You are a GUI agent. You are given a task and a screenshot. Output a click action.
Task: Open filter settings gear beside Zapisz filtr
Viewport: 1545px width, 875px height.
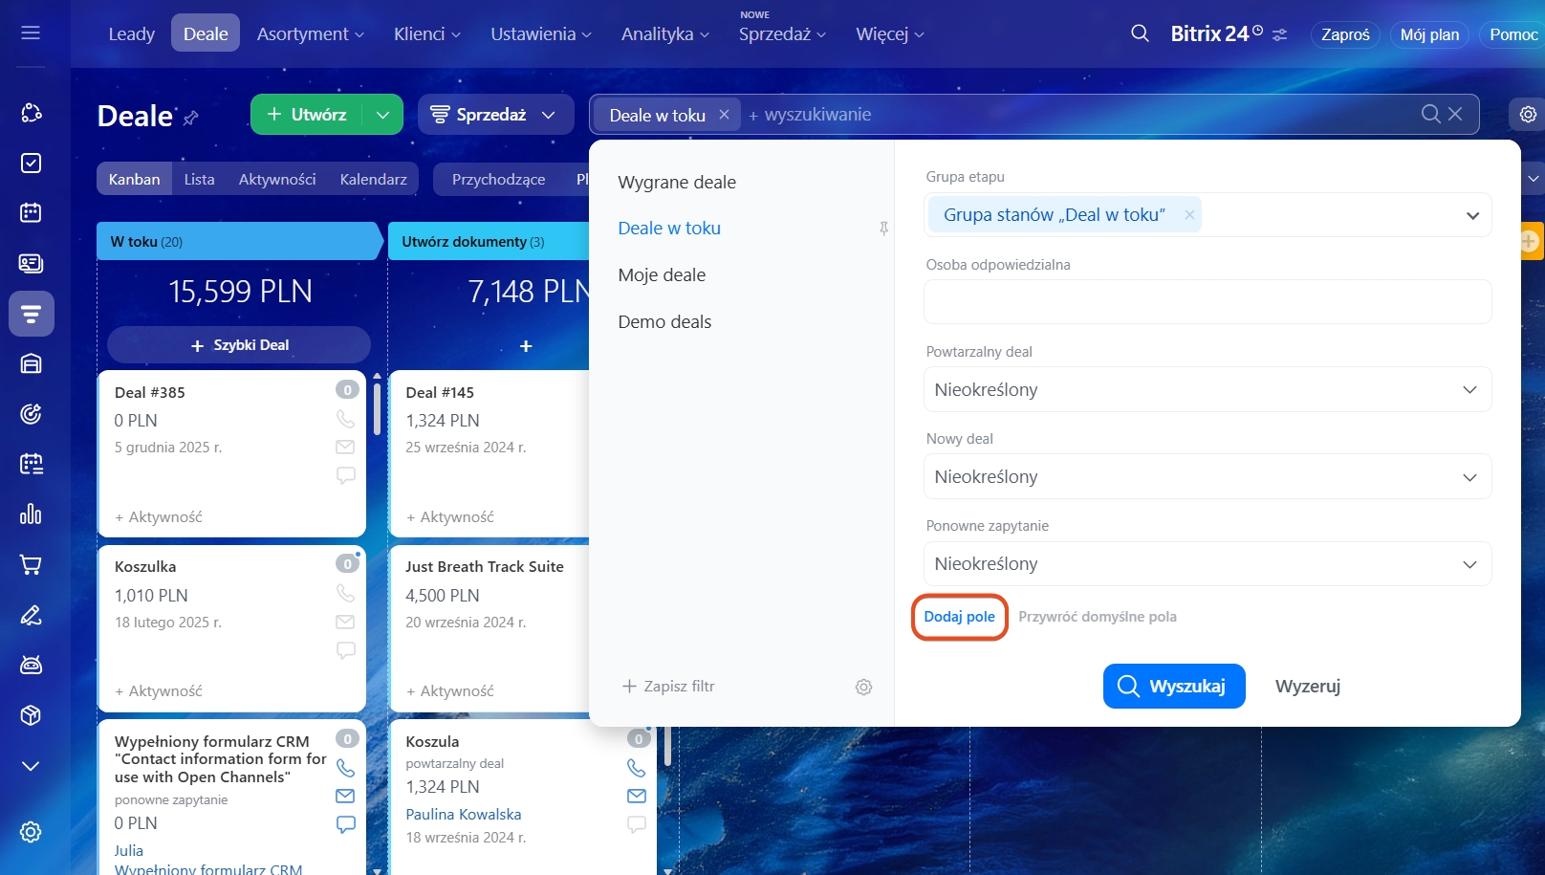[863, 687]
